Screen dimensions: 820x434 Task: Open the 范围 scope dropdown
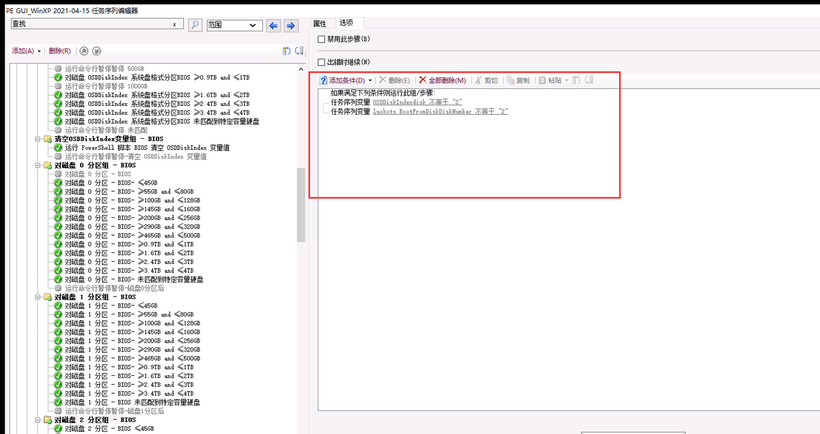[234, 25]
